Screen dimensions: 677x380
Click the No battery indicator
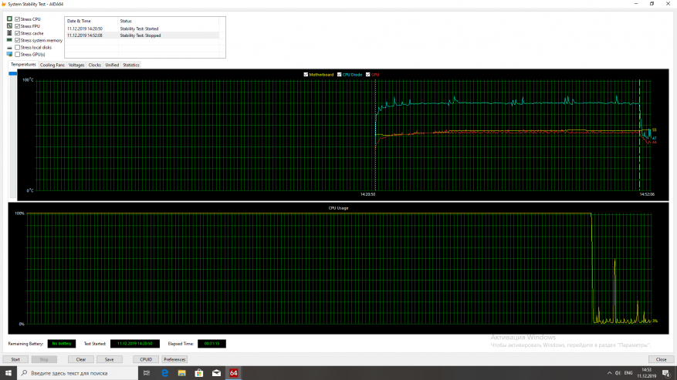pos(61,344)
